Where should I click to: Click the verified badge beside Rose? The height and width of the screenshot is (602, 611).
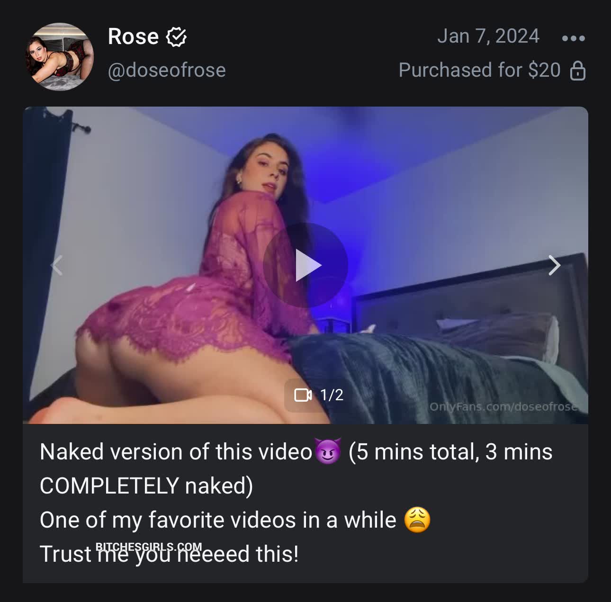[x=176, y=36]
